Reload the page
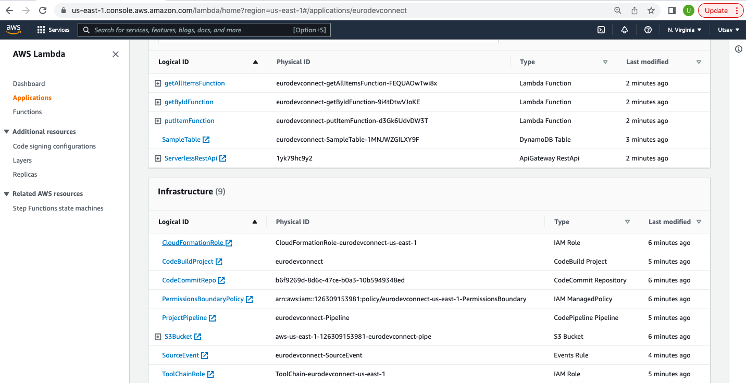 (x=43, y=10)
